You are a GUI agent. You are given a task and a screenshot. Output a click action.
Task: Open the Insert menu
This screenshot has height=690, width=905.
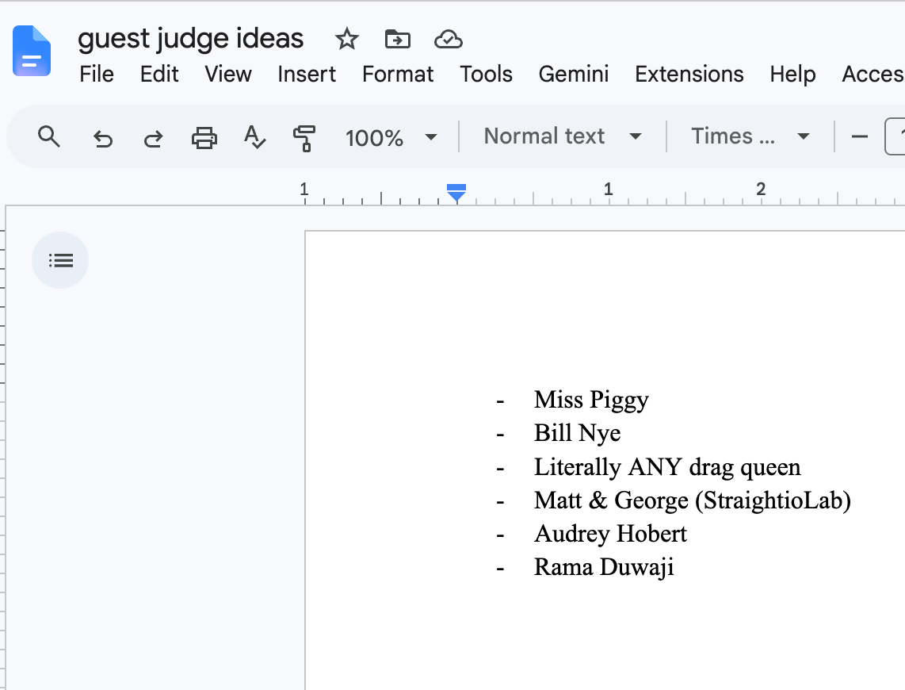[x=307, y=75]
